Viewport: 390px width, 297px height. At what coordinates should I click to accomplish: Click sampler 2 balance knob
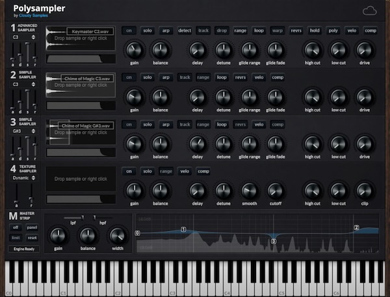click(160, 97)
